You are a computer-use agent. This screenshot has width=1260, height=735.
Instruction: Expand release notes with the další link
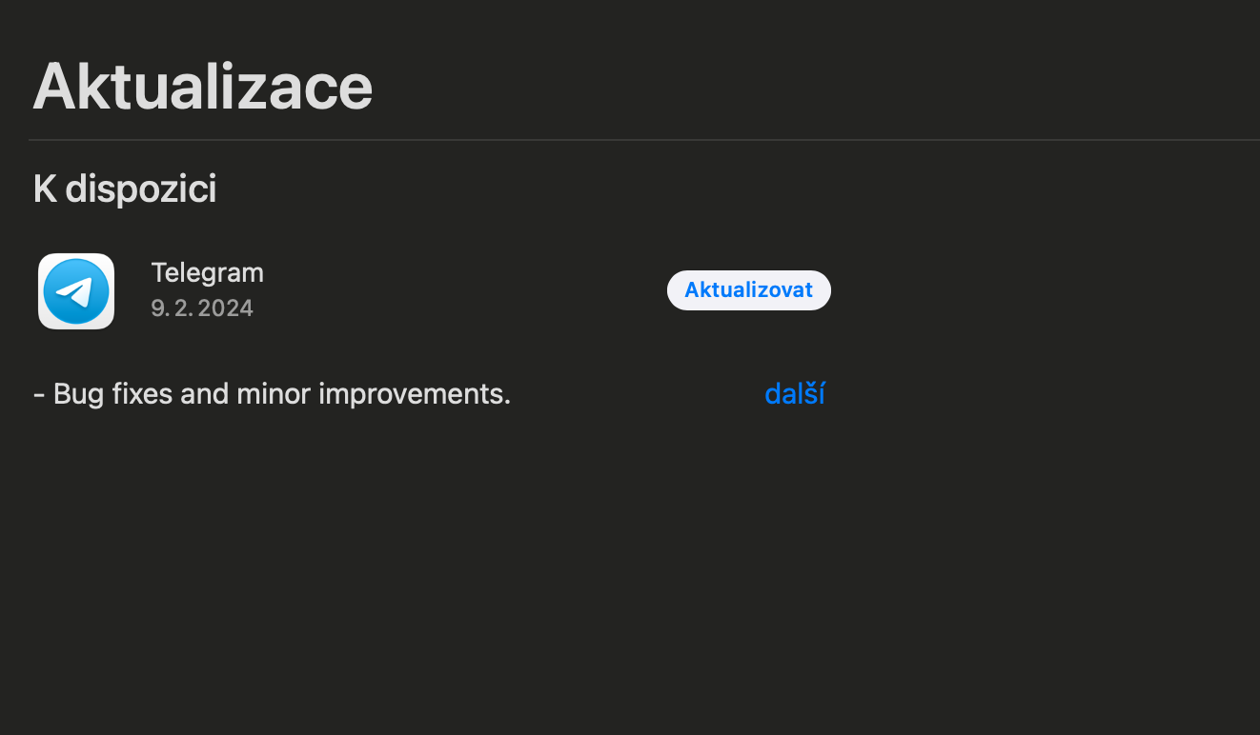pyautogui.click(x=794, y=393)
